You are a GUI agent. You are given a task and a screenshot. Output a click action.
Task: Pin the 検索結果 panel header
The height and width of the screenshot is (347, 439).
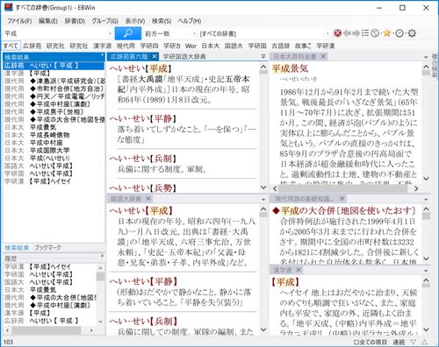102,55
